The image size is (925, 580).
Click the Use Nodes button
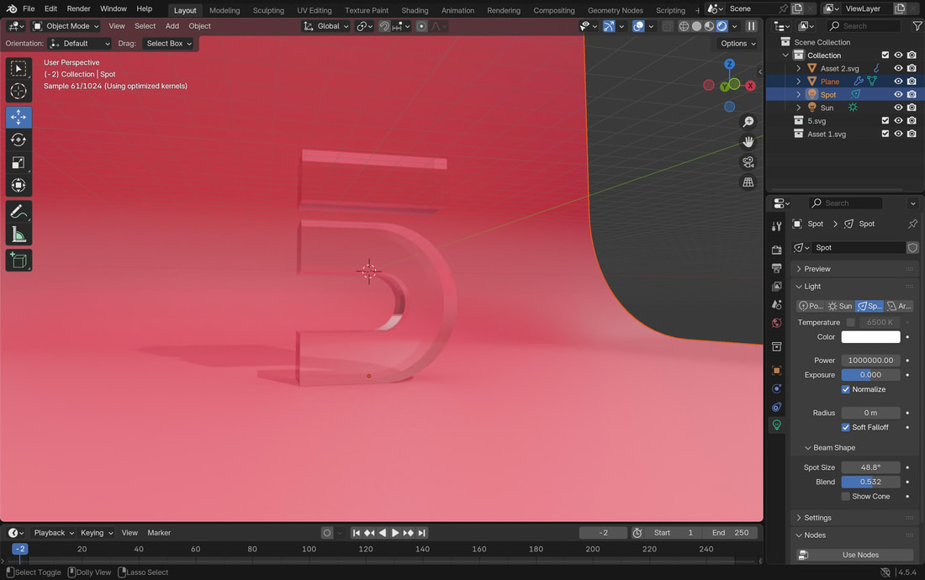point(859,555)
